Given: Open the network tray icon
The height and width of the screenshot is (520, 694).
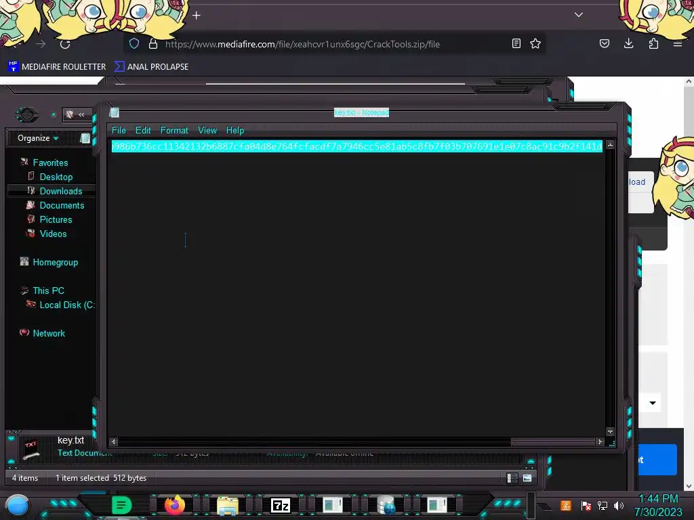Looking at the screenshot, I should pos(602,505).
